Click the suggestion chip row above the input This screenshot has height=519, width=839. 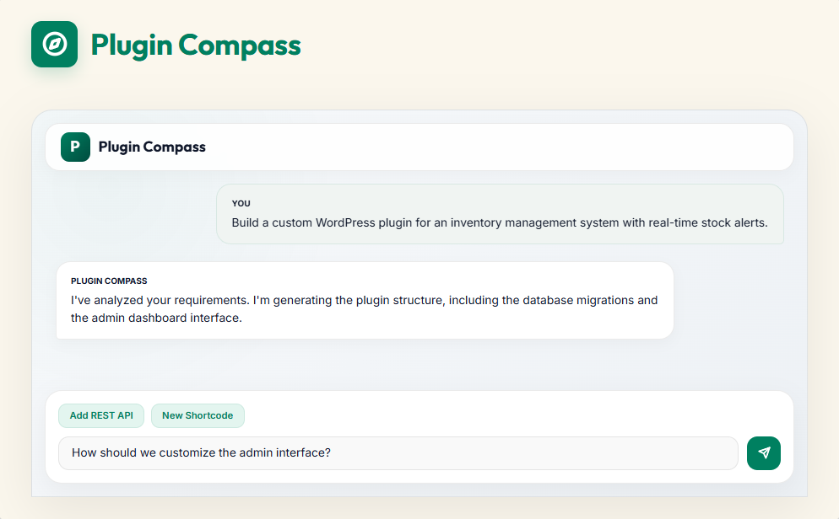(149, 415)
